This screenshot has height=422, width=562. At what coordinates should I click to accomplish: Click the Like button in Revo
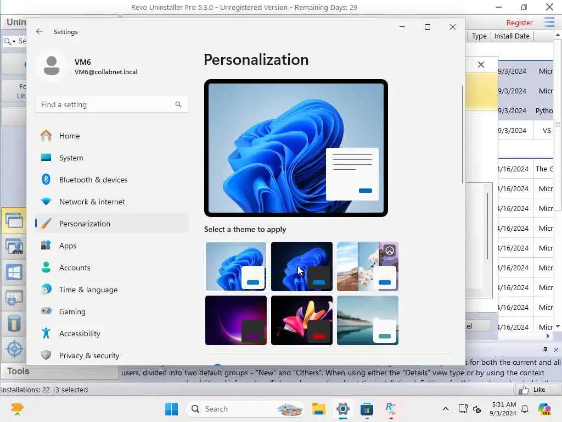[x=538, y=390]
